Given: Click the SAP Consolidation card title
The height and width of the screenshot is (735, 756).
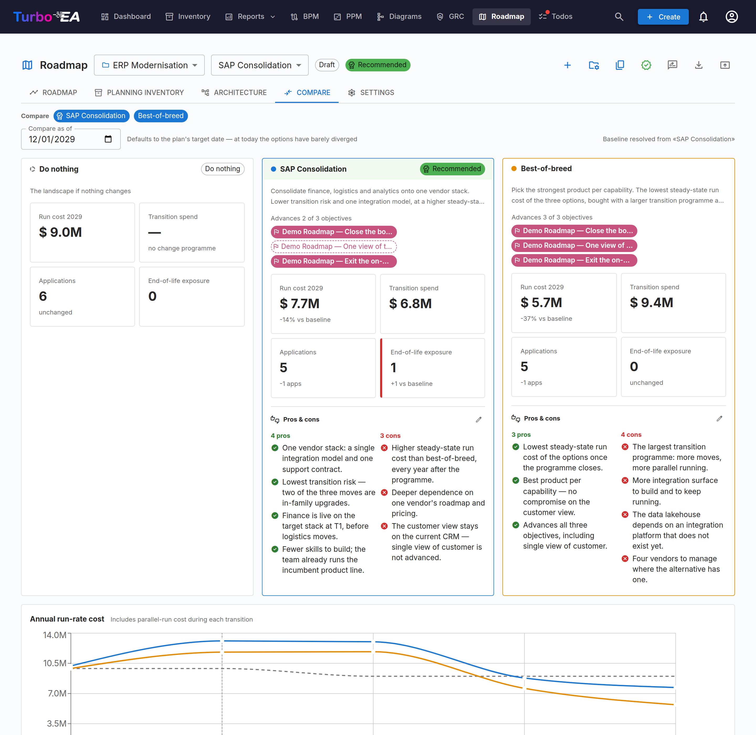Looking at the screenshot, I should (x=313, y=169).
